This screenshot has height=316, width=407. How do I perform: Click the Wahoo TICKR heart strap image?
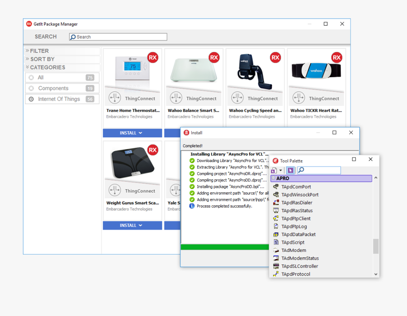tap(316, 71)
